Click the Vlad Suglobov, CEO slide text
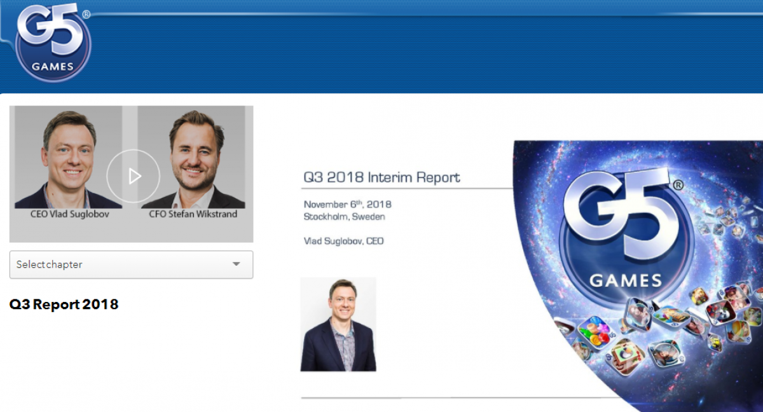Screen dimensions: 763x412 [x=343, y=242]
